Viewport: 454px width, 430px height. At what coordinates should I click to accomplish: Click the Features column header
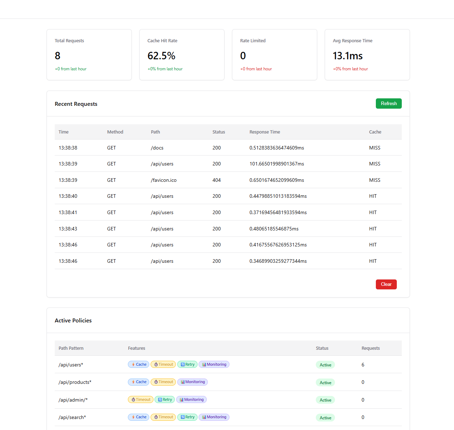click(x=136, y=348)
